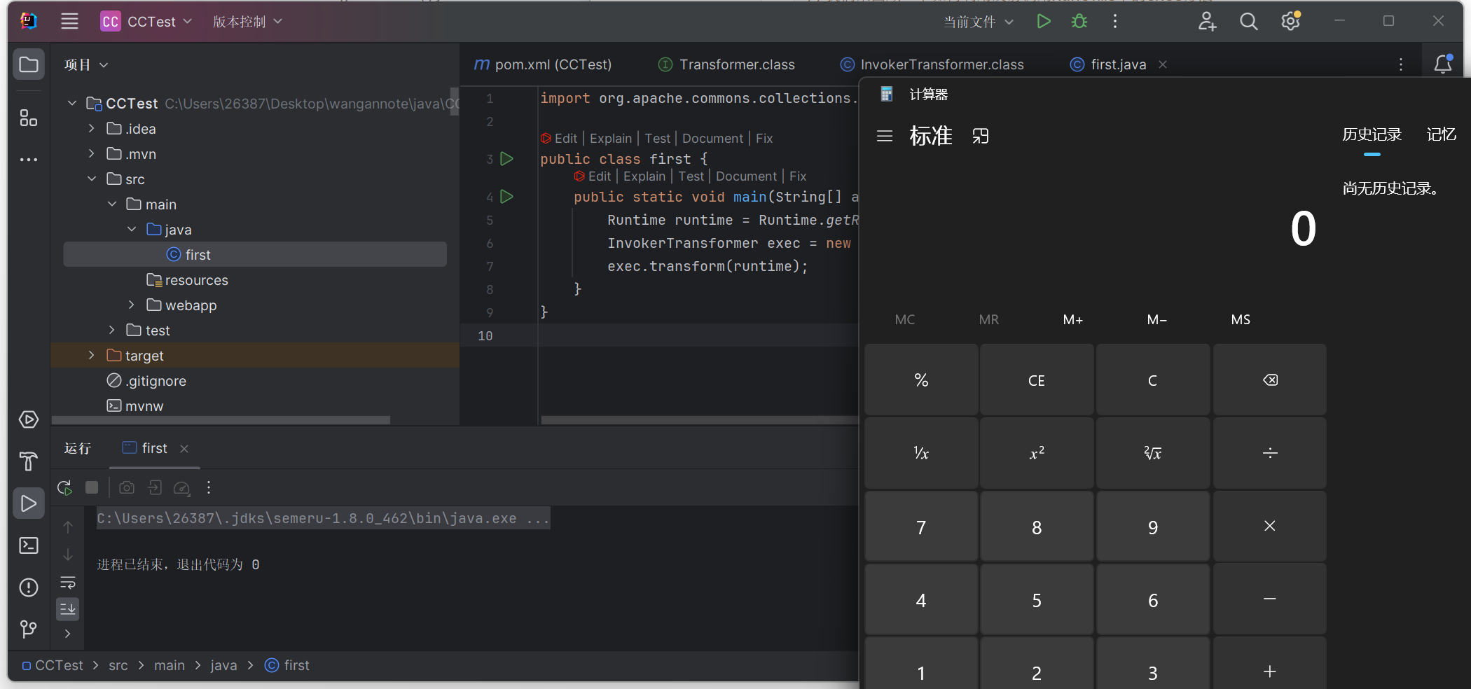
Task: Expand the test folder
Action: [111, 330]
